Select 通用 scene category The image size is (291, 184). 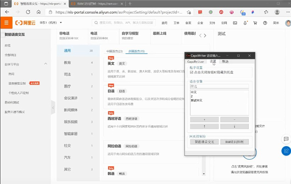(x=78, y=50)
